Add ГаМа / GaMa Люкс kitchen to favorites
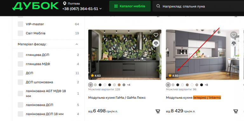The height and width of the screenshot is (121, 244). (156, 35)
